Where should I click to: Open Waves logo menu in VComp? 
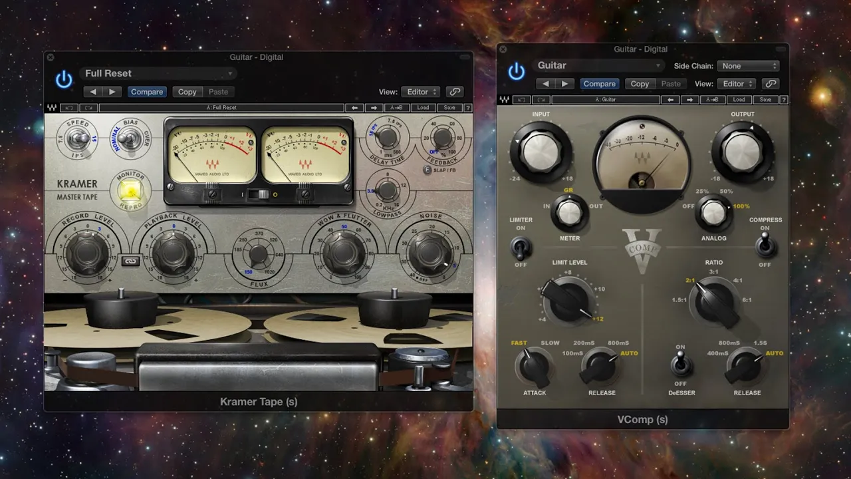[x=504, y=100]
